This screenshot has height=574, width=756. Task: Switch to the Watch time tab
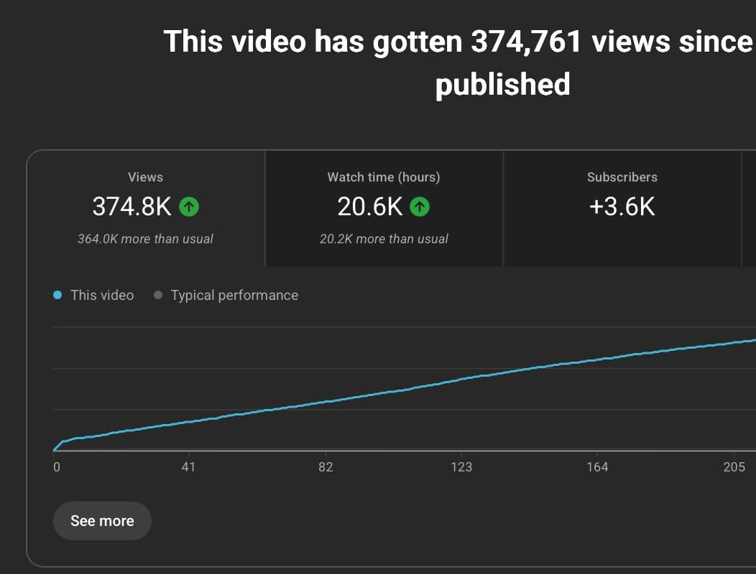[x=383, y=177]
